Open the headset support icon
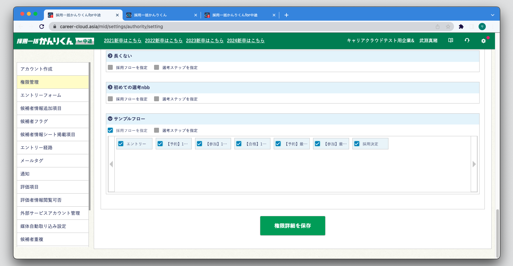This screenshot has width=513, height=266. (x=467, y=40)
